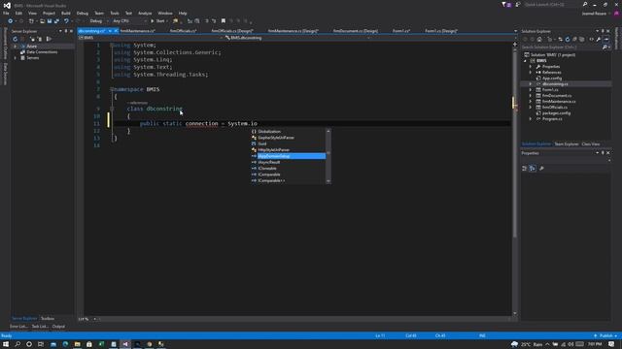
Task: Click Alphabetical sort icon in Properties panel
Action: 533,169
